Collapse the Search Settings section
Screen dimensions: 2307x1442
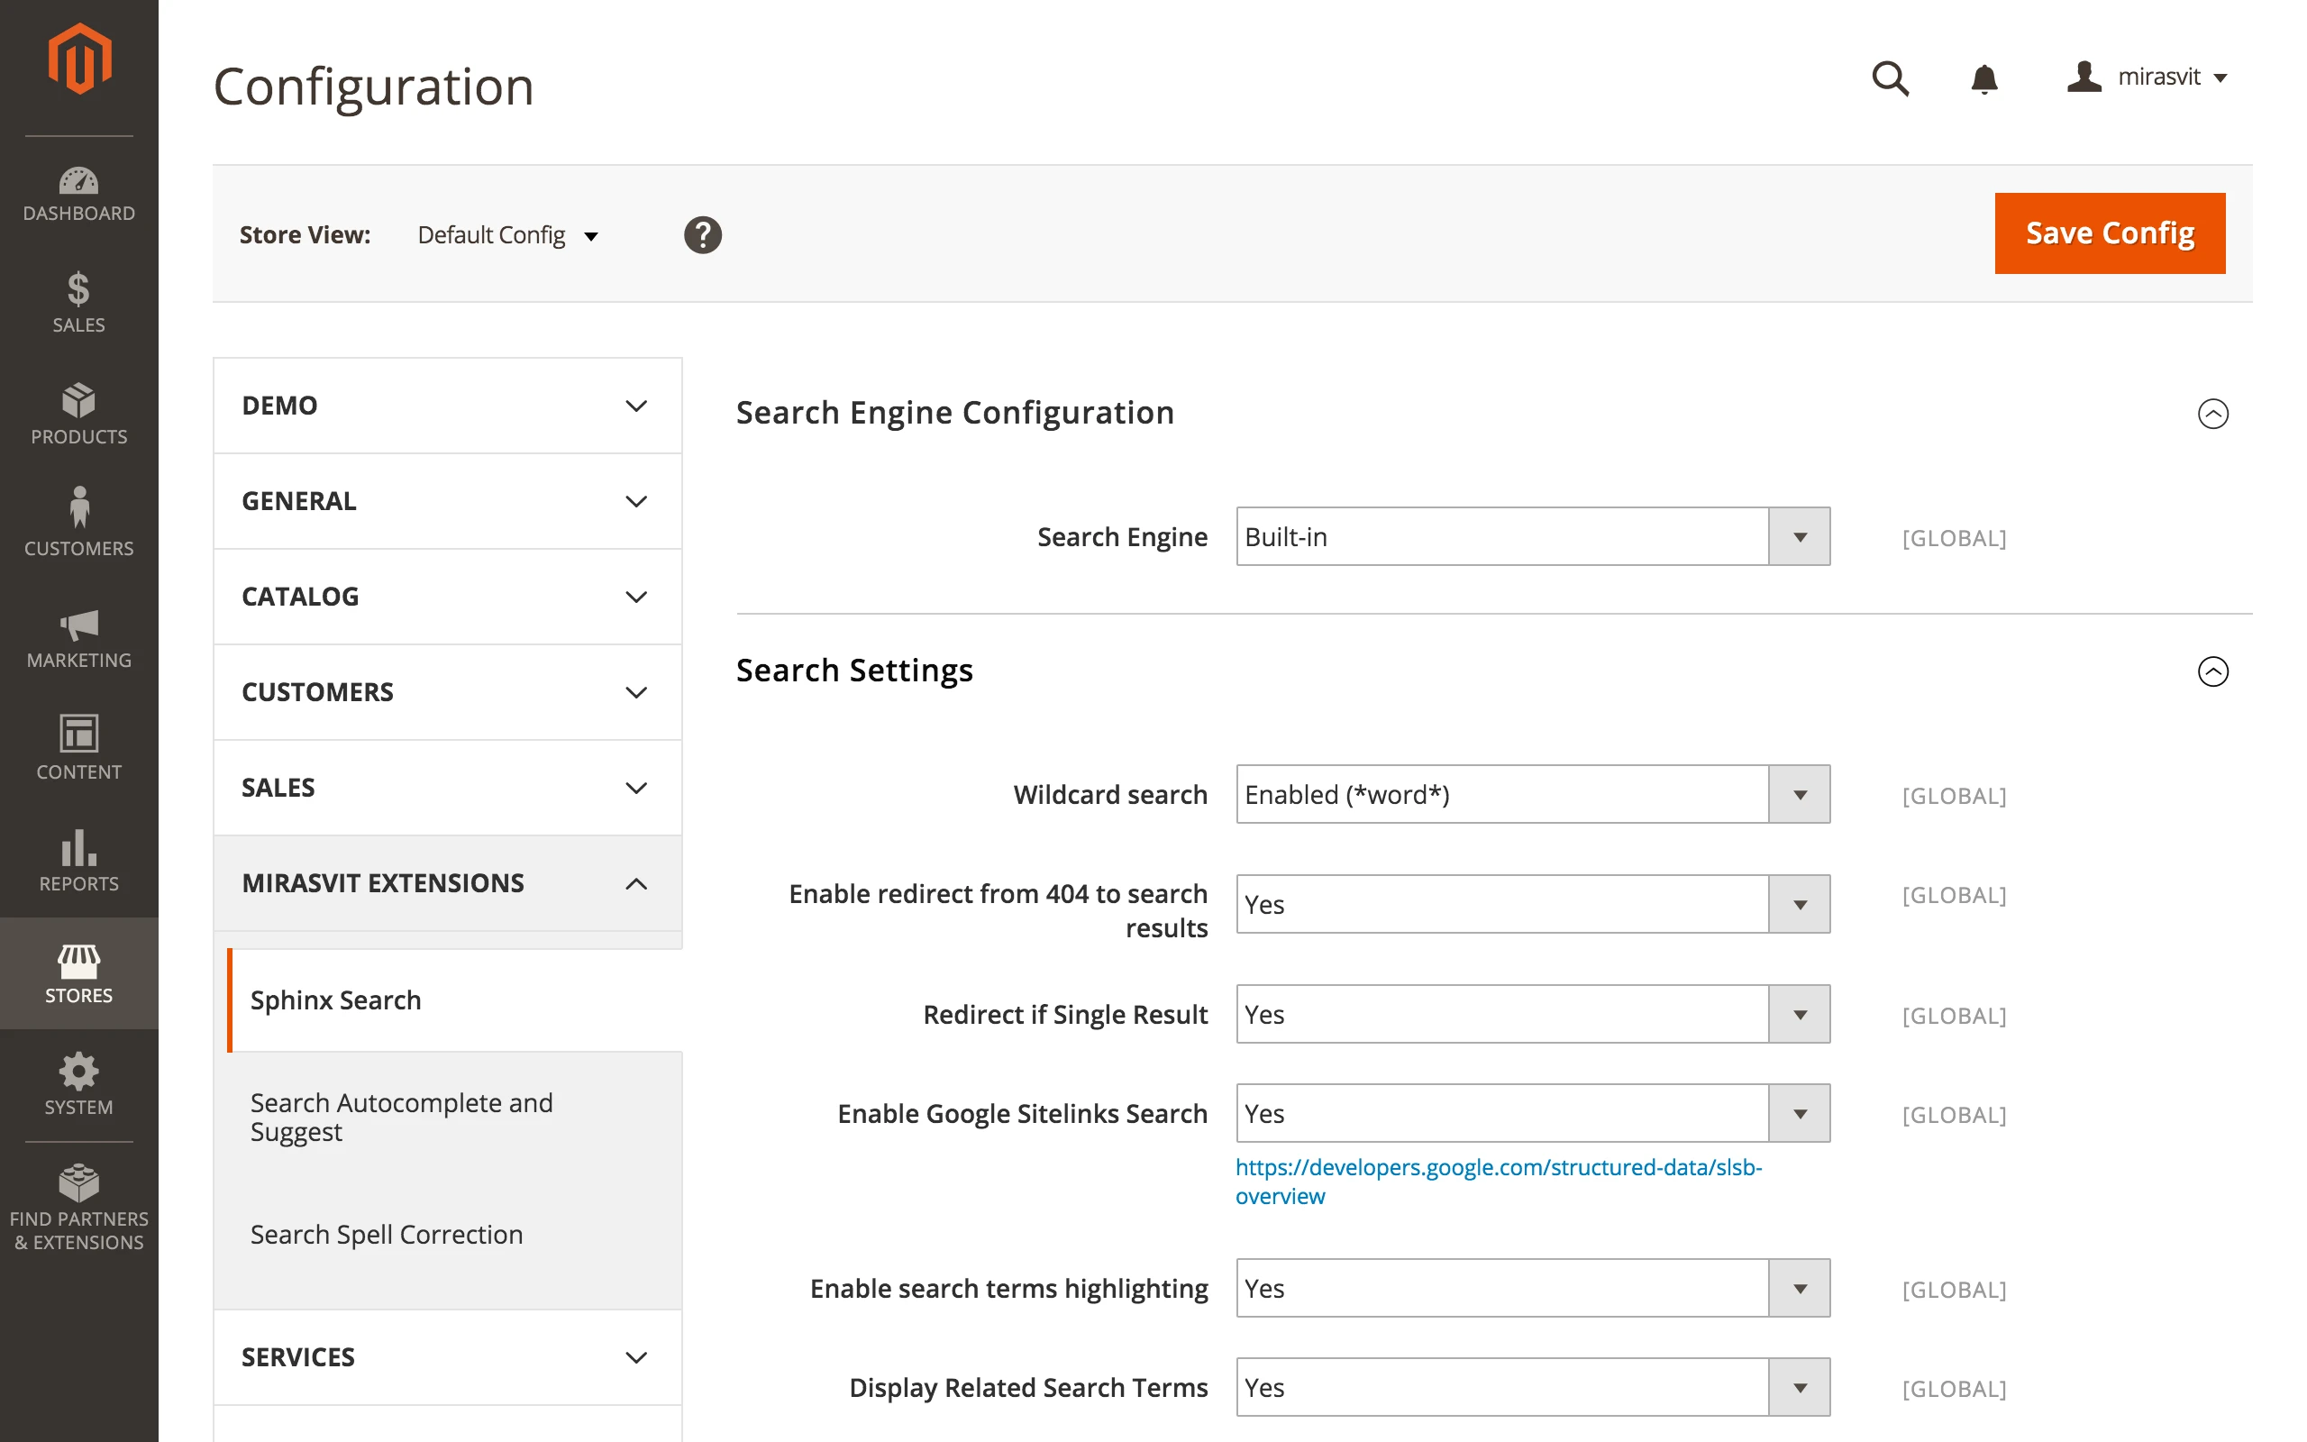[2211, 671]
